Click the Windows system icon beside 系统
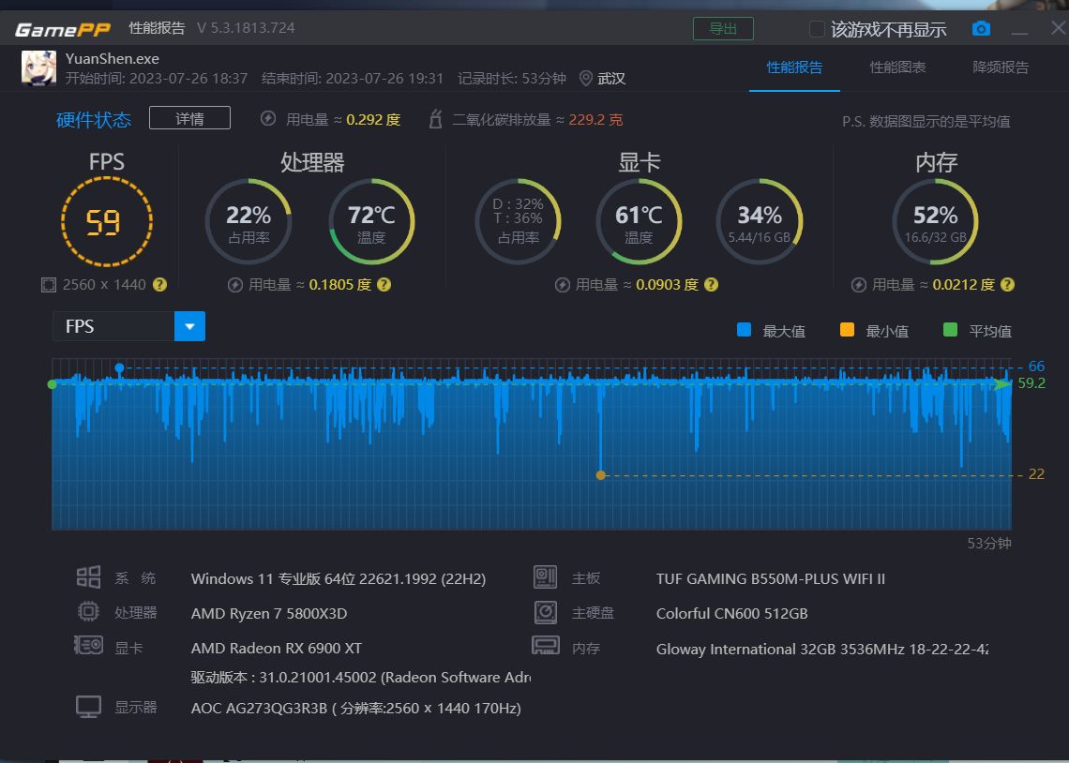This screenshot has width=1069, height=763. point(89,577)
